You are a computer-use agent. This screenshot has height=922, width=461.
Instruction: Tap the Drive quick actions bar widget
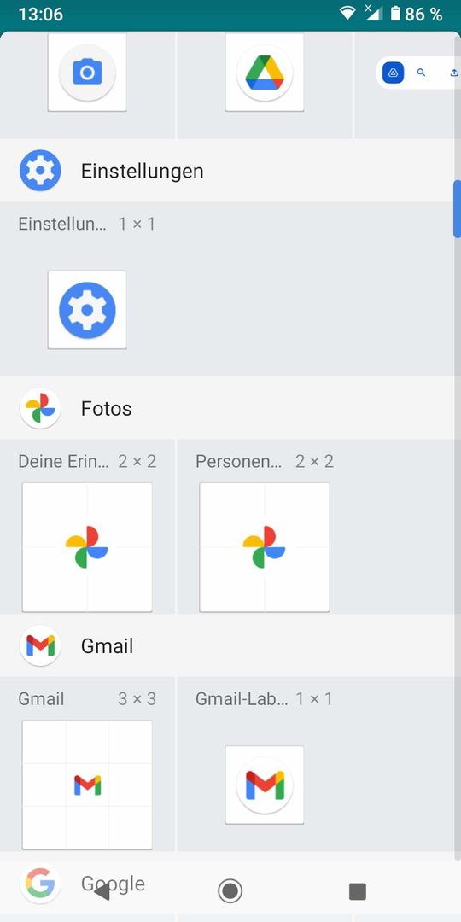click(418, 73)
